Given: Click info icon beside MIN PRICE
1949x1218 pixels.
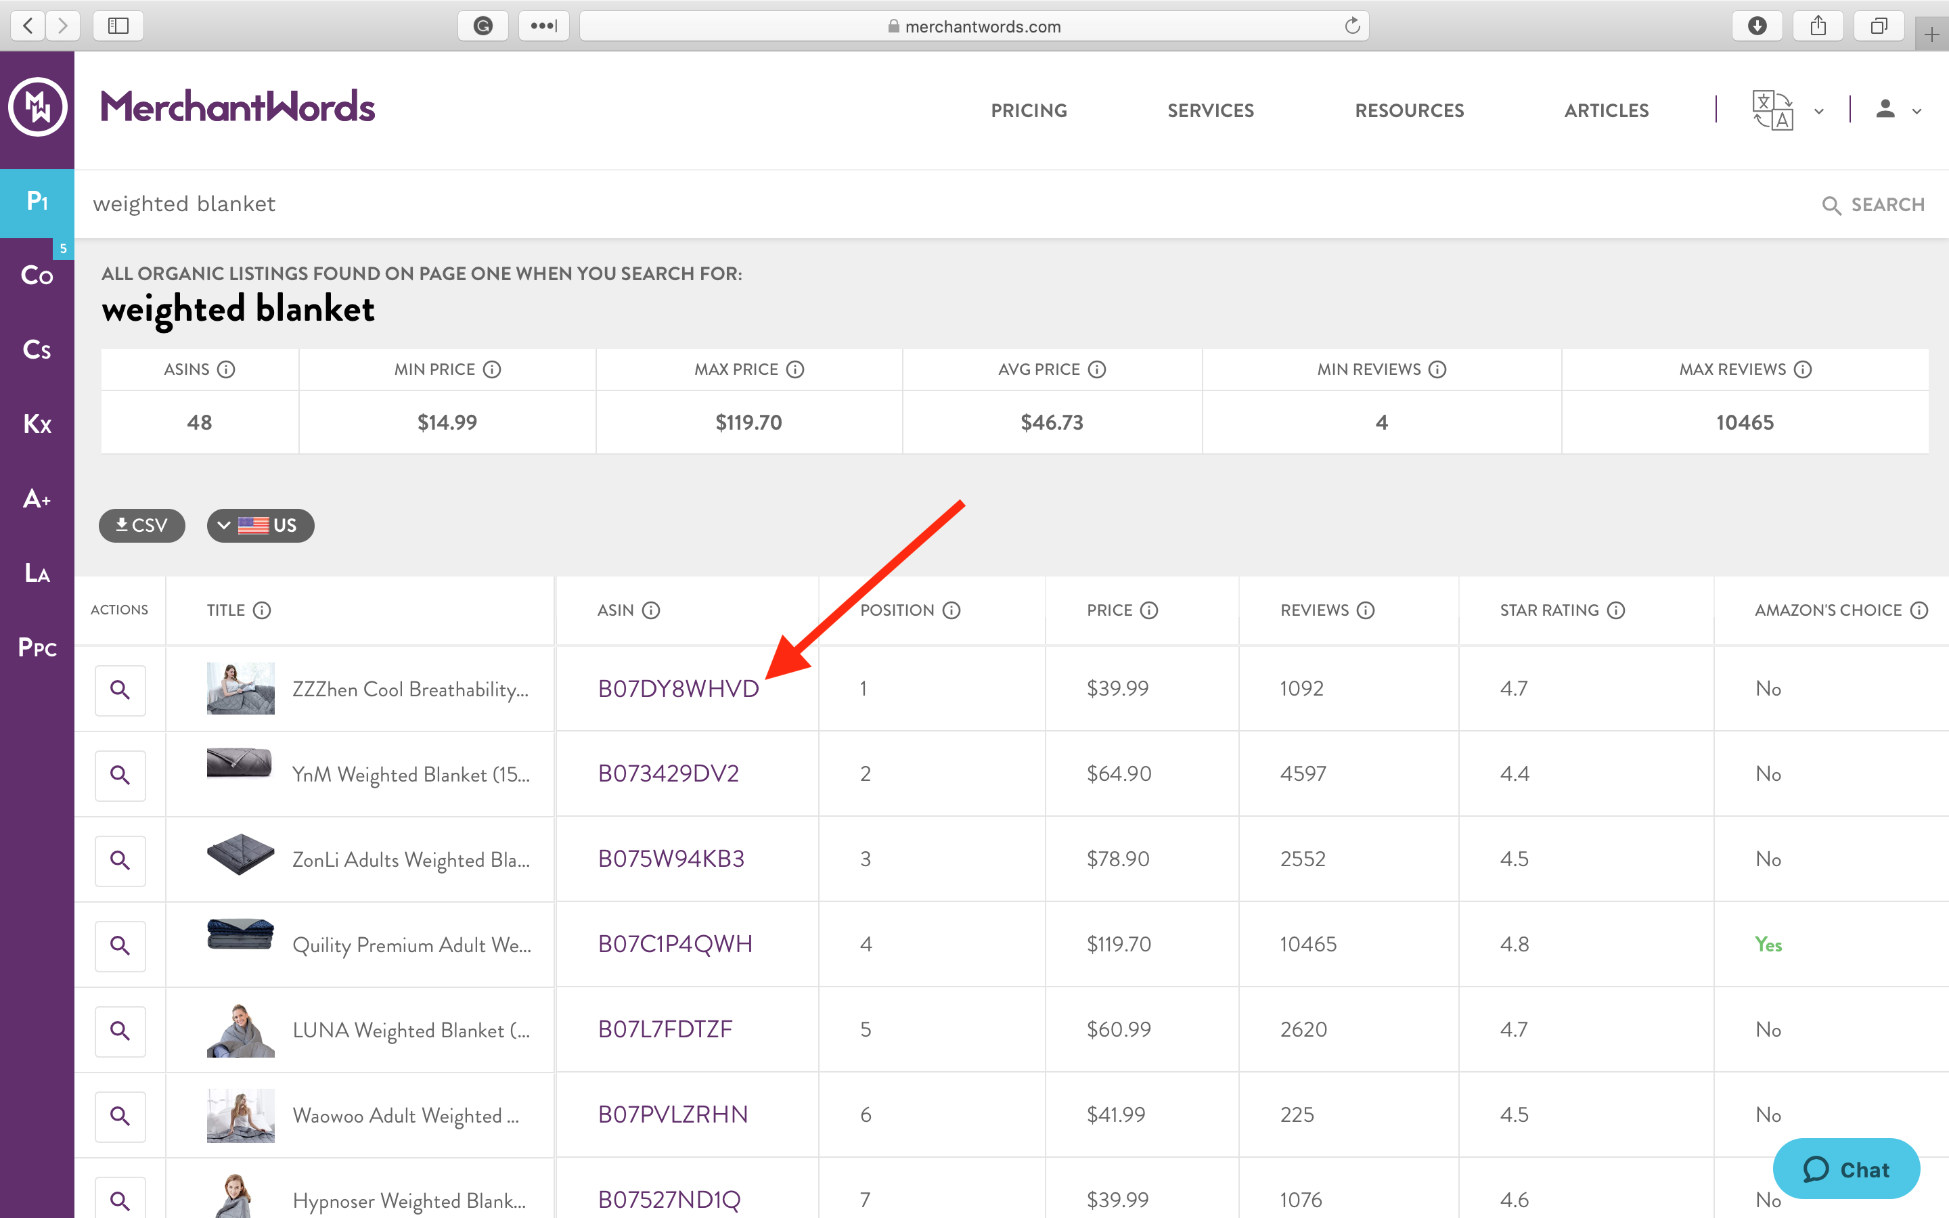Looking at the screenshot, I should click(492, 369).
